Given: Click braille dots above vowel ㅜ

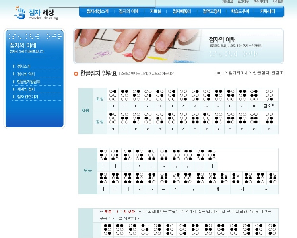Looking at the screenshot, I should [176, 155].
